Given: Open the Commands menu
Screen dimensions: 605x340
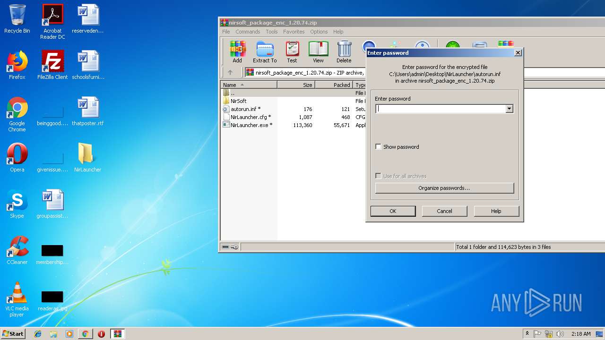Looking at the screenshot, I should 248,32.
